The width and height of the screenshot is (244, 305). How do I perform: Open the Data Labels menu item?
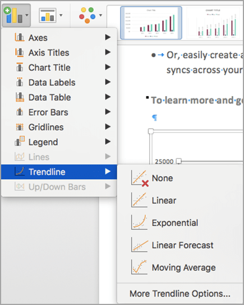(x=59, y=82)
